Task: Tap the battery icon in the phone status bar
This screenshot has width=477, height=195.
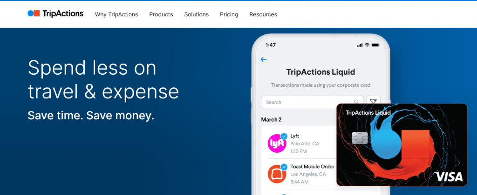Action: tap(375, 45)
